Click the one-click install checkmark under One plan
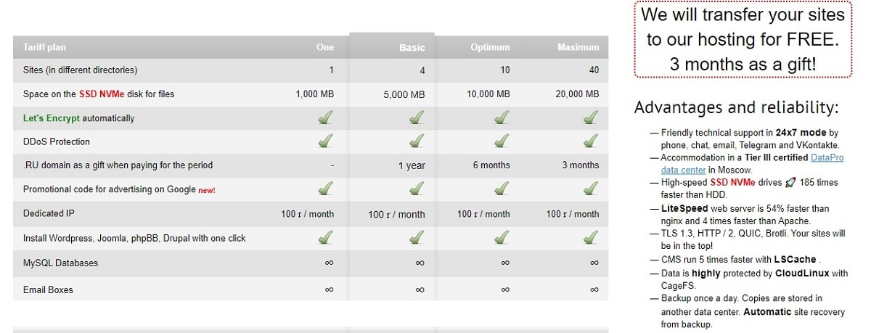Screen dimensions: 871x333 (326, 237)
